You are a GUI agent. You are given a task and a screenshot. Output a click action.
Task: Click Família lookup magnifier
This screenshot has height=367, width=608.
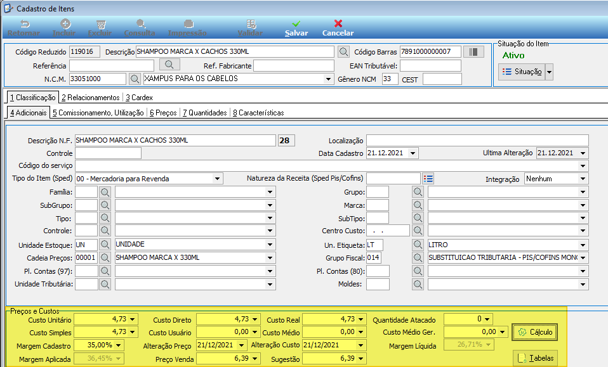coord(105,192)
